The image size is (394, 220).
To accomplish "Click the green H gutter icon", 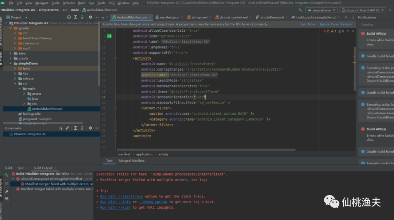I will [109, 36].
